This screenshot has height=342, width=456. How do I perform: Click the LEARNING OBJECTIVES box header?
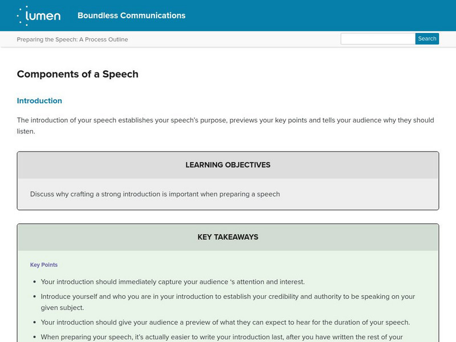point(228,165)
